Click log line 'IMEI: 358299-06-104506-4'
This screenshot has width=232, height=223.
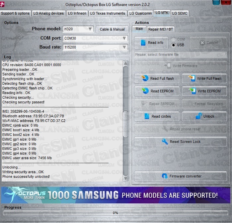pyautogui.click(x=23, y=111)
